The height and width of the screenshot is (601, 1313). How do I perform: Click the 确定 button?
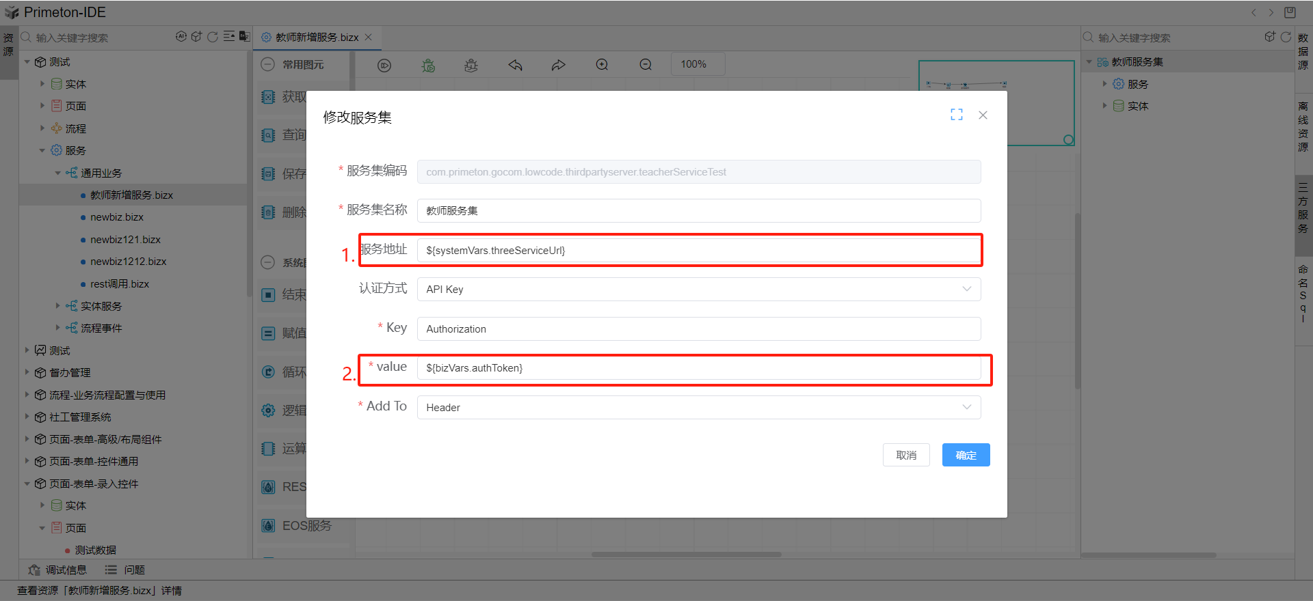[965, 456]
